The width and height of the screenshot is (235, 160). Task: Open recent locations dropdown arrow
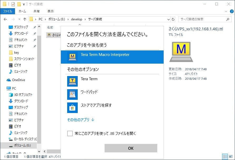click(x=19, y=19)
